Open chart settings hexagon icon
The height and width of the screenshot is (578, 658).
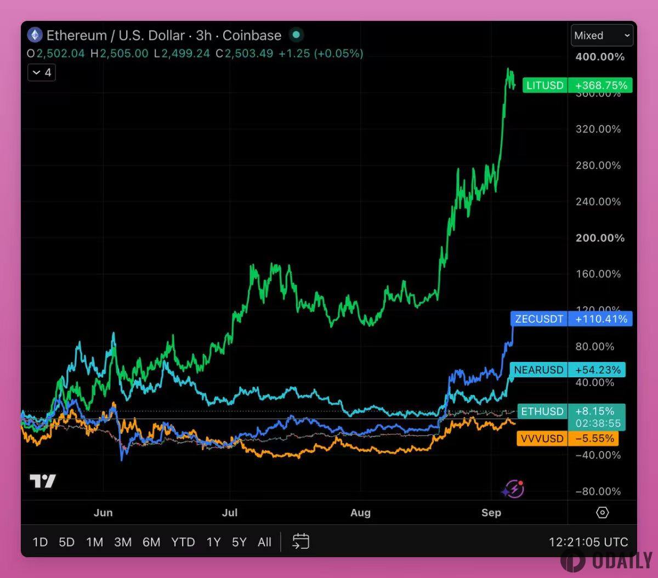pyautogui.click(x=602, y=513)
